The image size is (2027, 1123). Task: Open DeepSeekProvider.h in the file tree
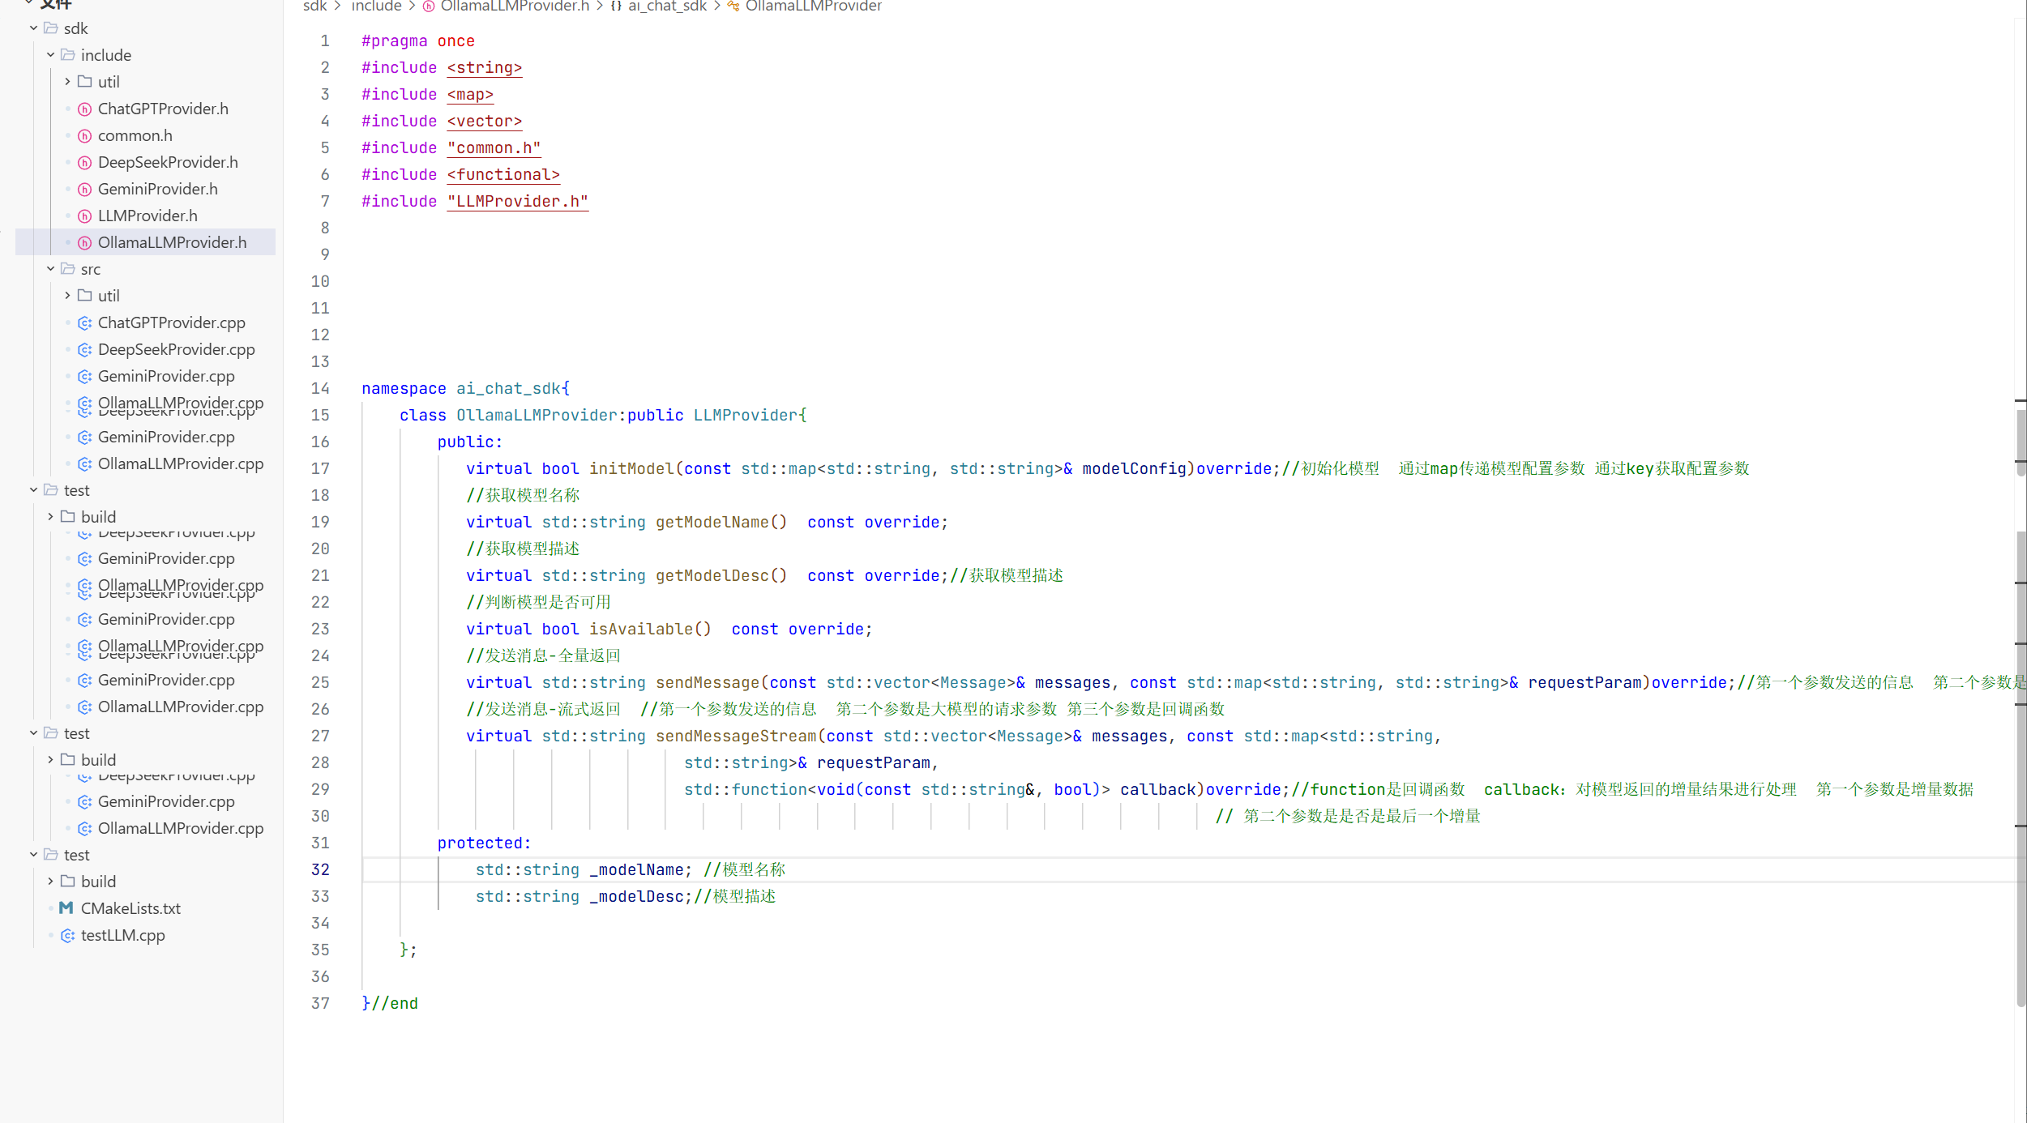(x=168, y=163)
